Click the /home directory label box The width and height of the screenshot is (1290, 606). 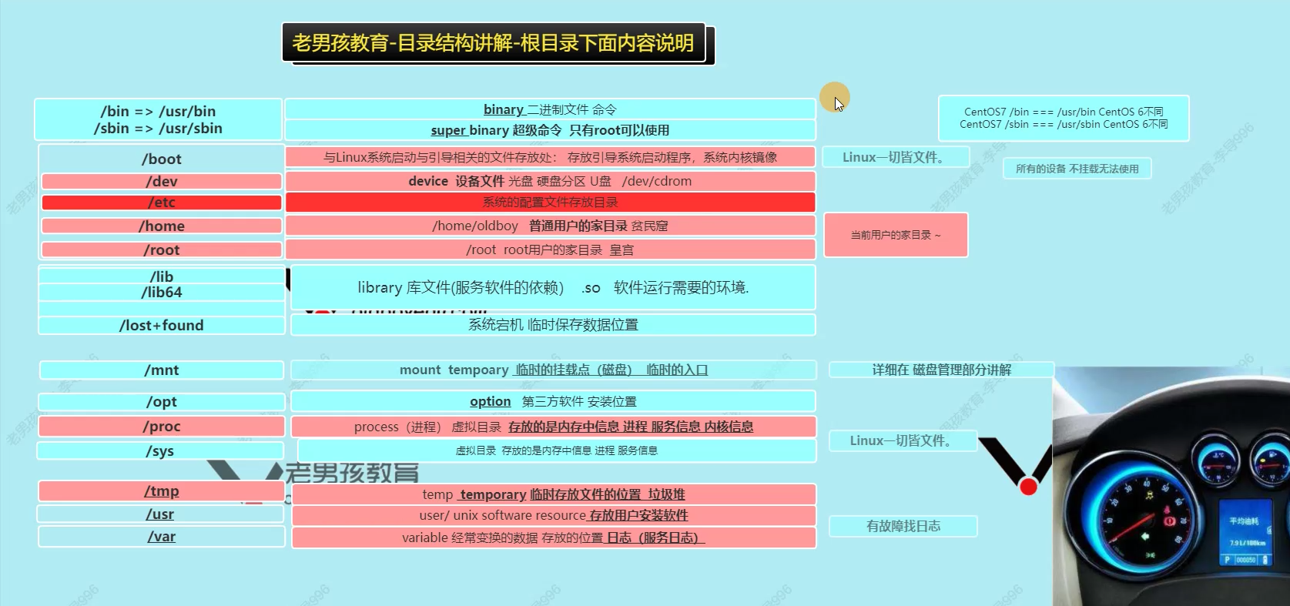[x=162, y=226]
